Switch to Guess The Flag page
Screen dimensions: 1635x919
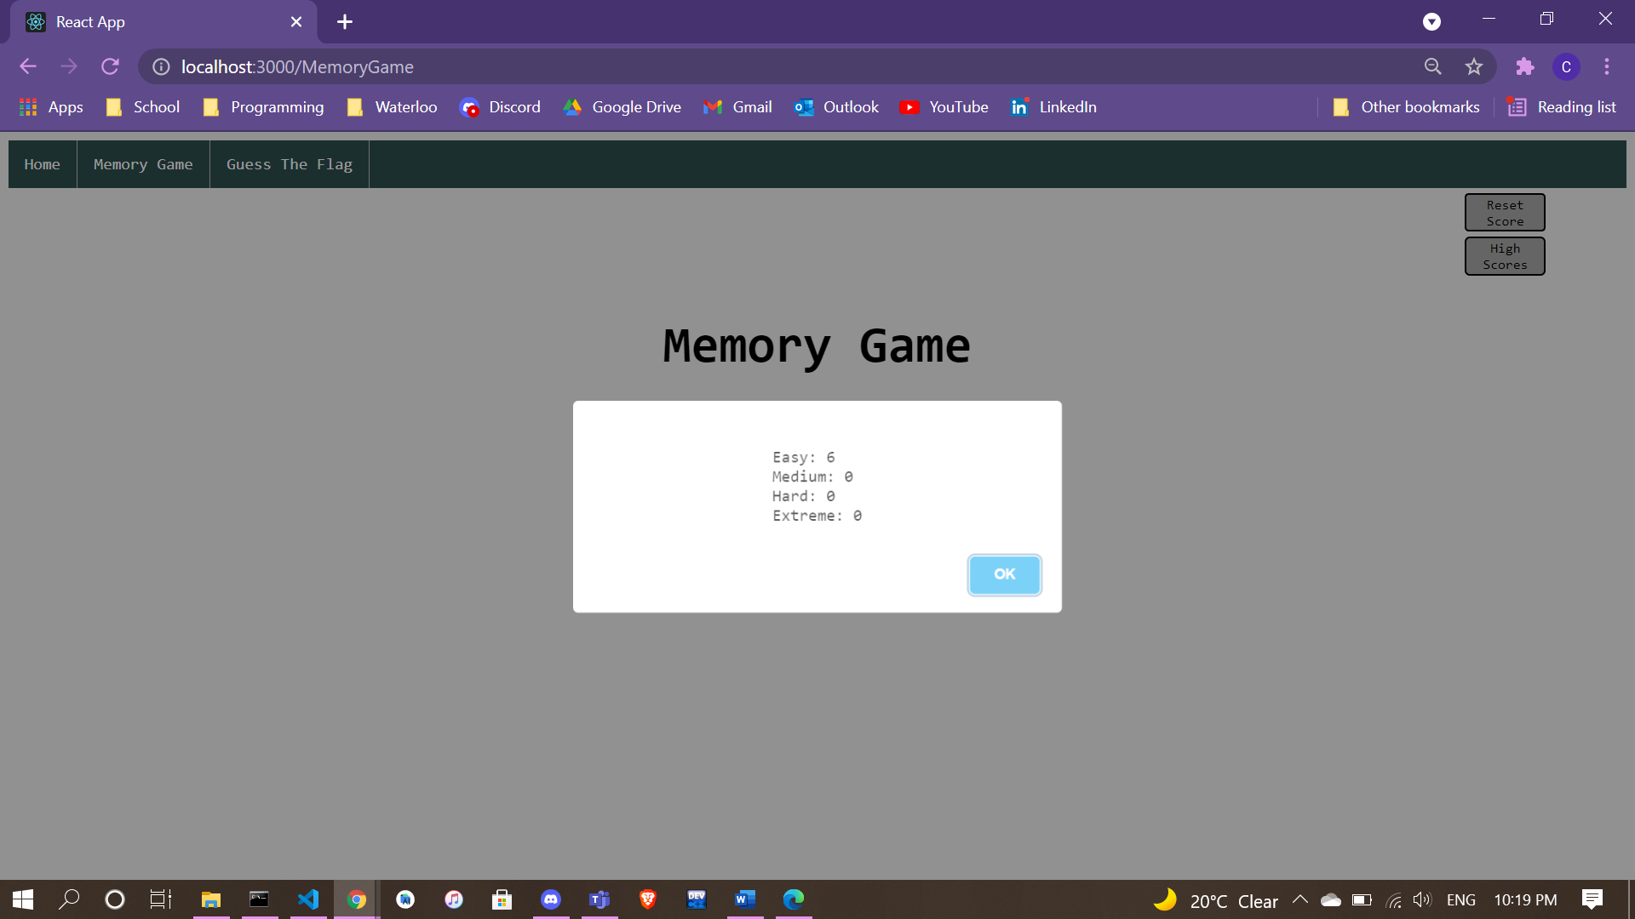[289, 164]
